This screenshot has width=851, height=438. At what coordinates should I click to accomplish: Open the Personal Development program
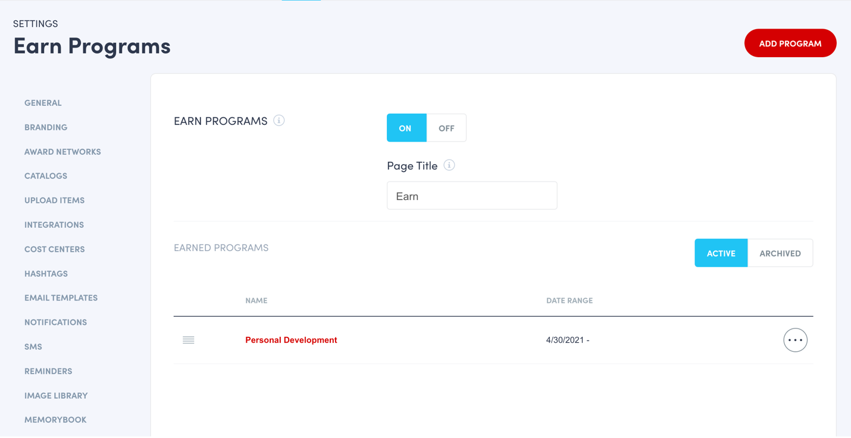(x=291, y=340)
